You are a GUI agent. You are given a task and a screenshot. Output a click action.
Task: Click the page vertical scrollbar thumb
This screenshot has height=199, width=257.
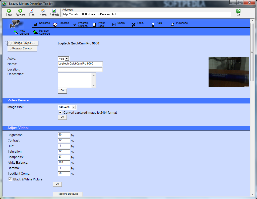click(252, 52)
